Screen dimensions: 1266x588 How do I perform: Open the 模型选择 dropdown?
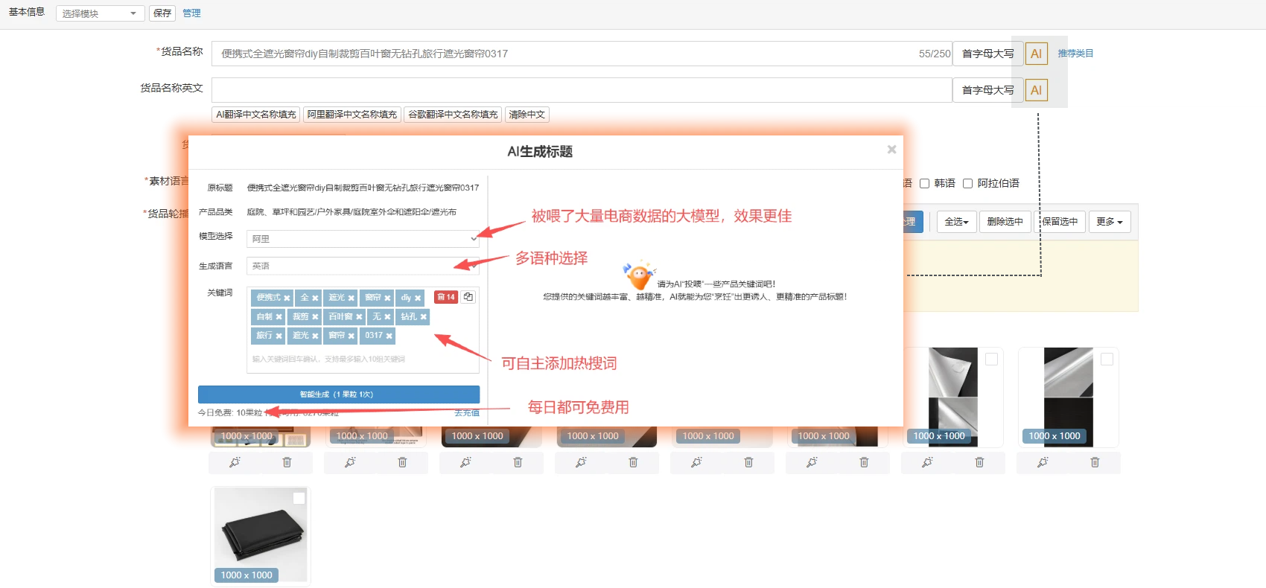coord(363,239)
